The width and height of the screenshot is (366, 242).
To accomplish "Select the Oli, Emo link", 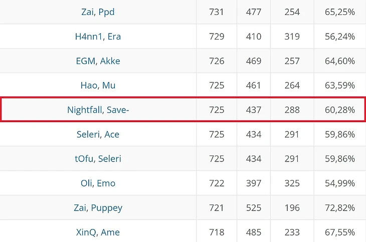I will click(x=98, y=183).
